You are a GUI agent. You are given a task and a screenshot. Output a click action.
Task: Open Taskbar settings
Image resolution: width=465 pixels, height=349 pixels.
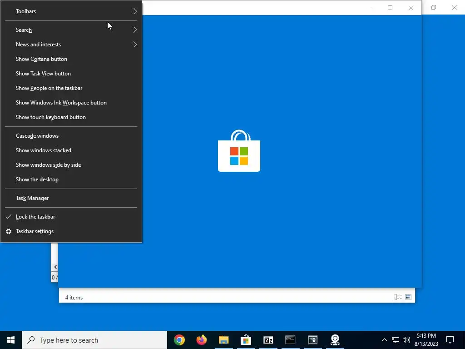tap(71, 231)
